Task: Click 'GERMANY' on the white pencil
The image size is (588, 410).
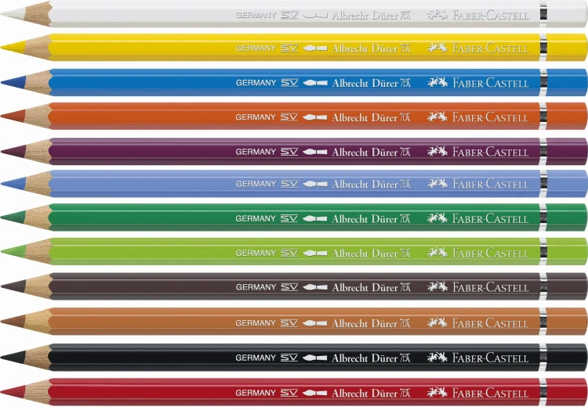Action: pos(256,16)
